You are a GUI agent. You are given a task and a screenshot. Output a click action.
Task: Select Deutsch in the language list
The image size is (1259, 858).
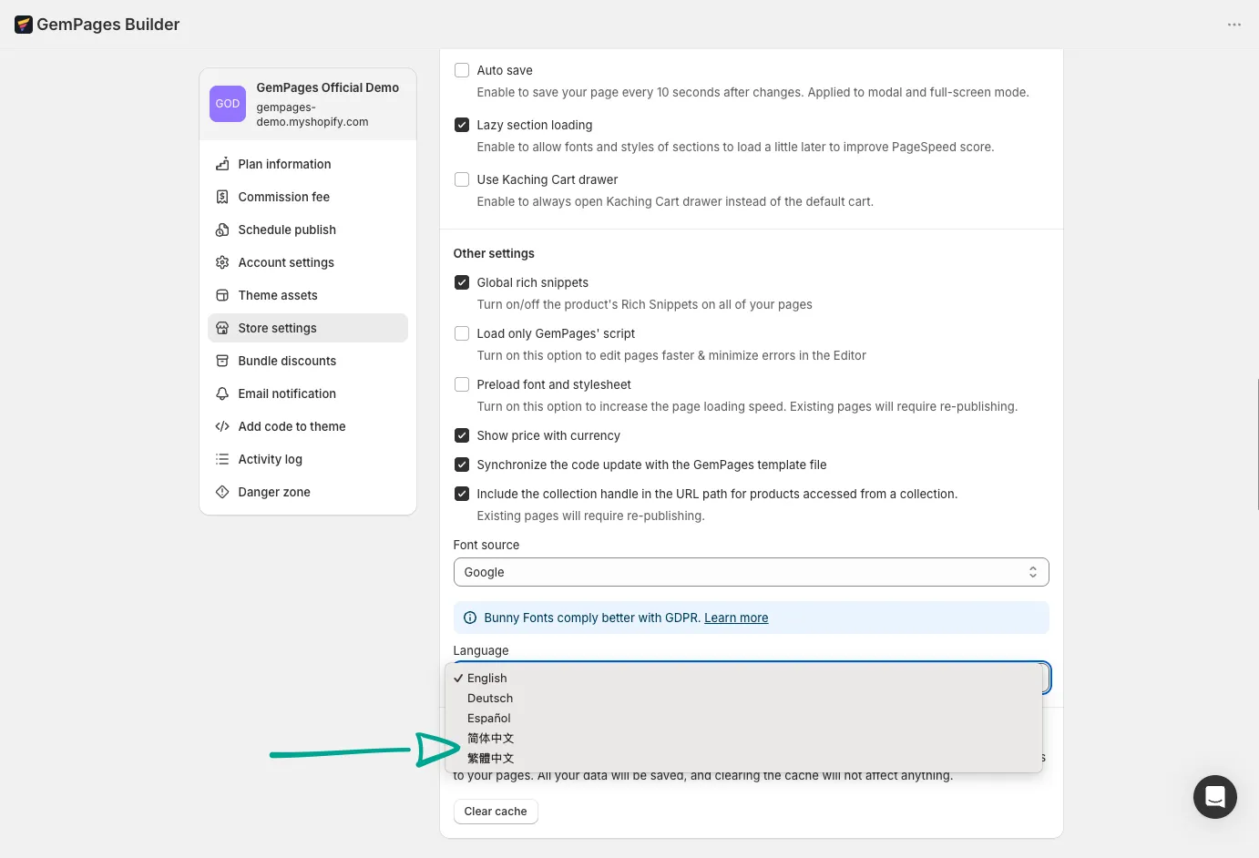point(743,698)
